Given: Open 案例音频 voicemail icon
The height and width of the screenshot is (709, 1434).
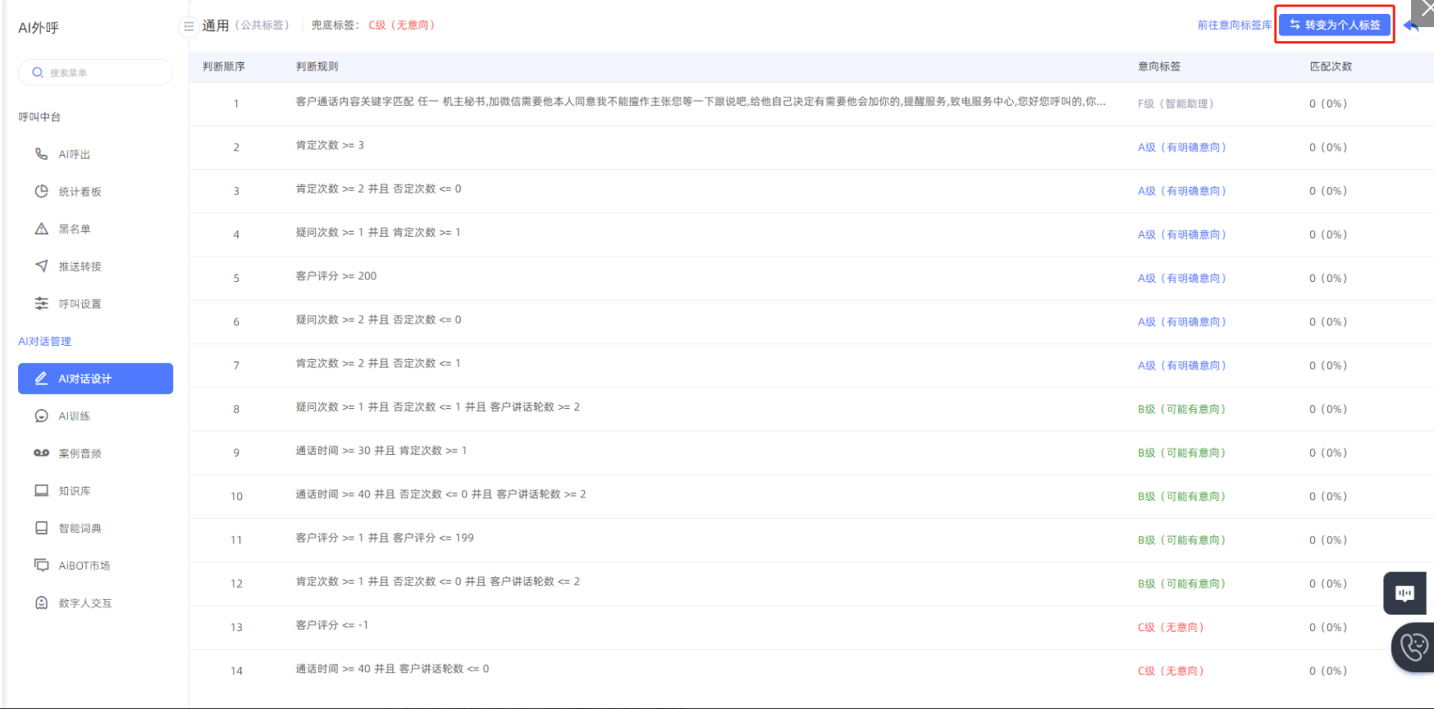Looking at the screenshot, I should 41,453.
